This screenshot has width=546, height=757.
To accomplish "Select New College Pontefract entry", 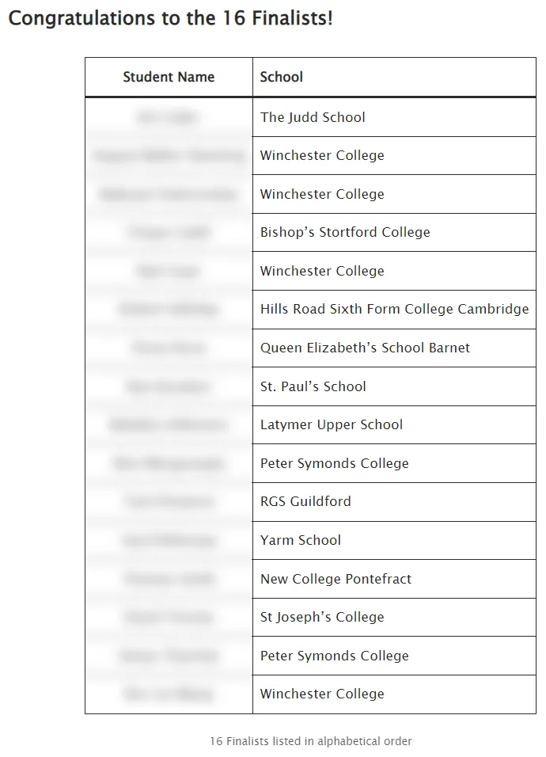I will [336, 578].
